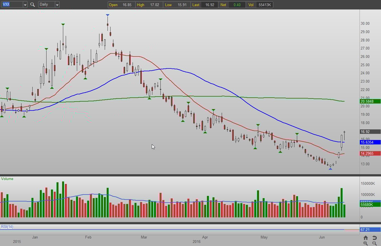This screenshot has width=381, height=246.
Task: Zoom in with the plus magnifier
Action: 365,243
